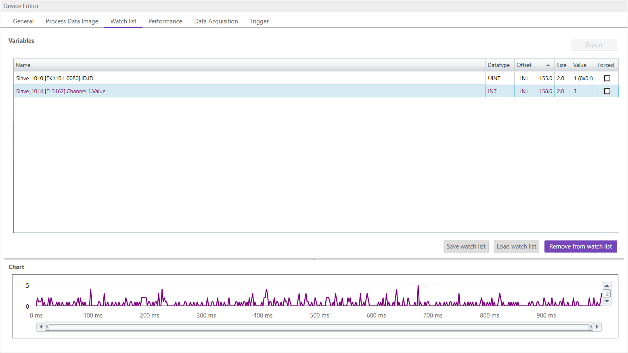
Task: Sort variables by the Name column
Action: click(x=23, y=65)
